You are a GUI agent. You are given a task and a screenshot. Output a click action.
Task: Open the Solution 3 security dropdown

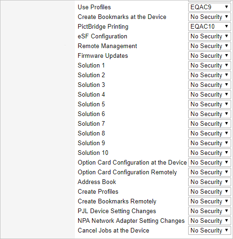click(209, 85)
